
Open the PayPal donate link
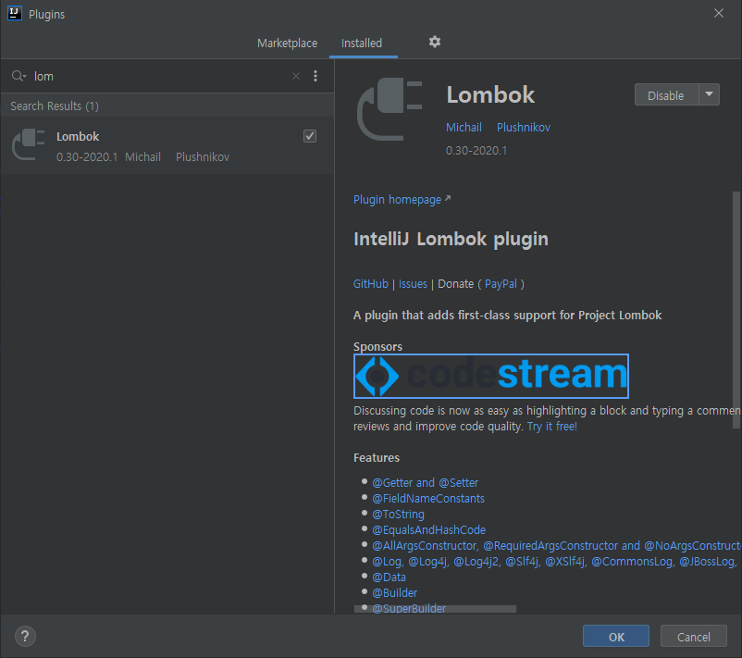coord(501,283)
